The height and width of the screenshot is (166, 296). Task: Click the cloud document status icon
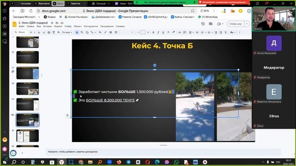click(x=62, y=23)
